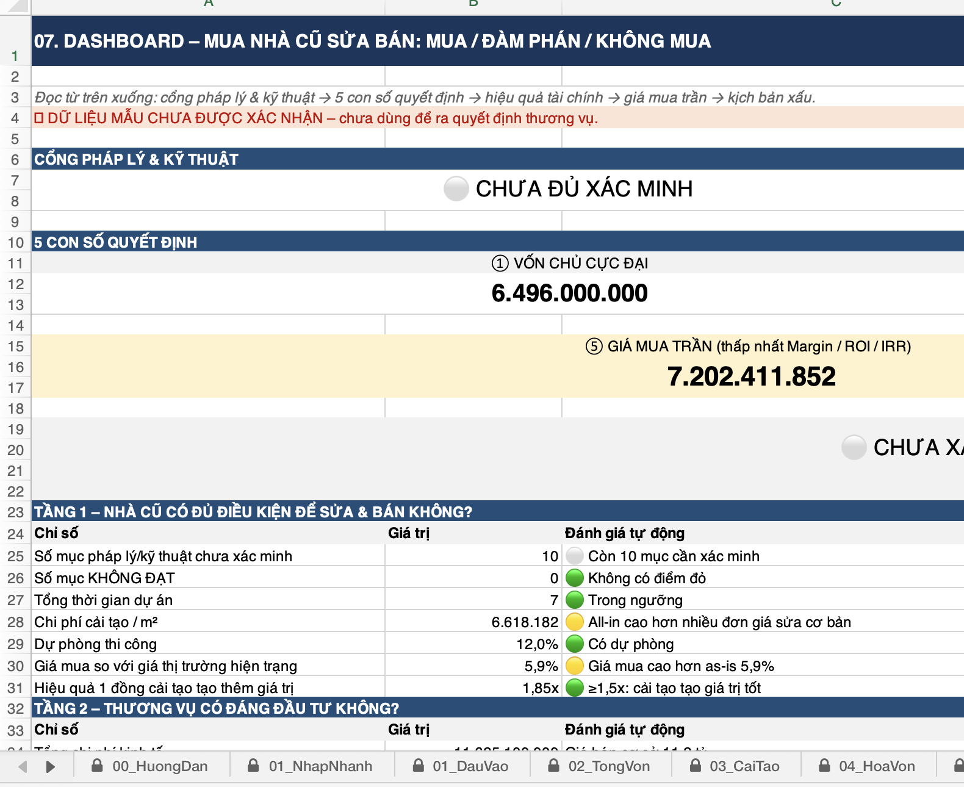Select the value 7.202.411.852
The image size is (964, 787).
pyautogui.click(x=751, y=376)
